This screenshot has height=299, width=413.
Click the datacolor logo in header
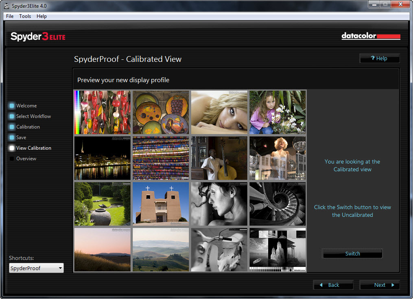371,37
